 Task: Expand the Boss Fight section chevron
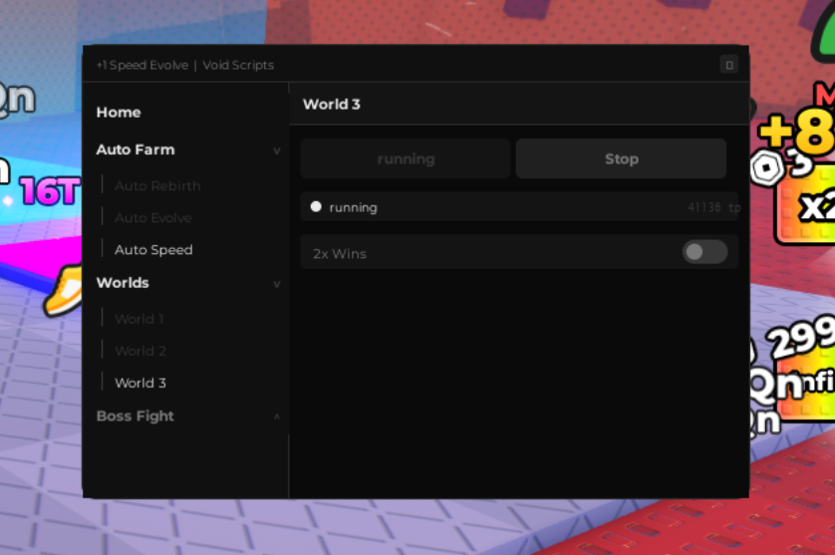coord(277,416)
